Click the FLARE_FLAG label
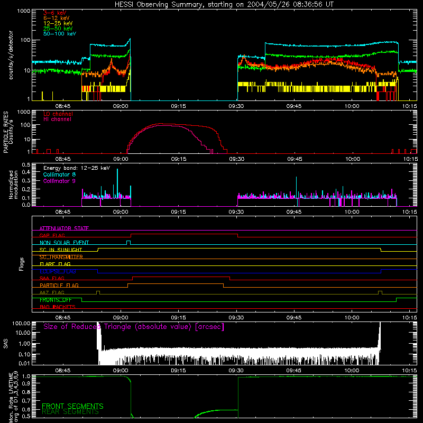The height and width of the screenshot is (423, 423). [x=55, y=264]
